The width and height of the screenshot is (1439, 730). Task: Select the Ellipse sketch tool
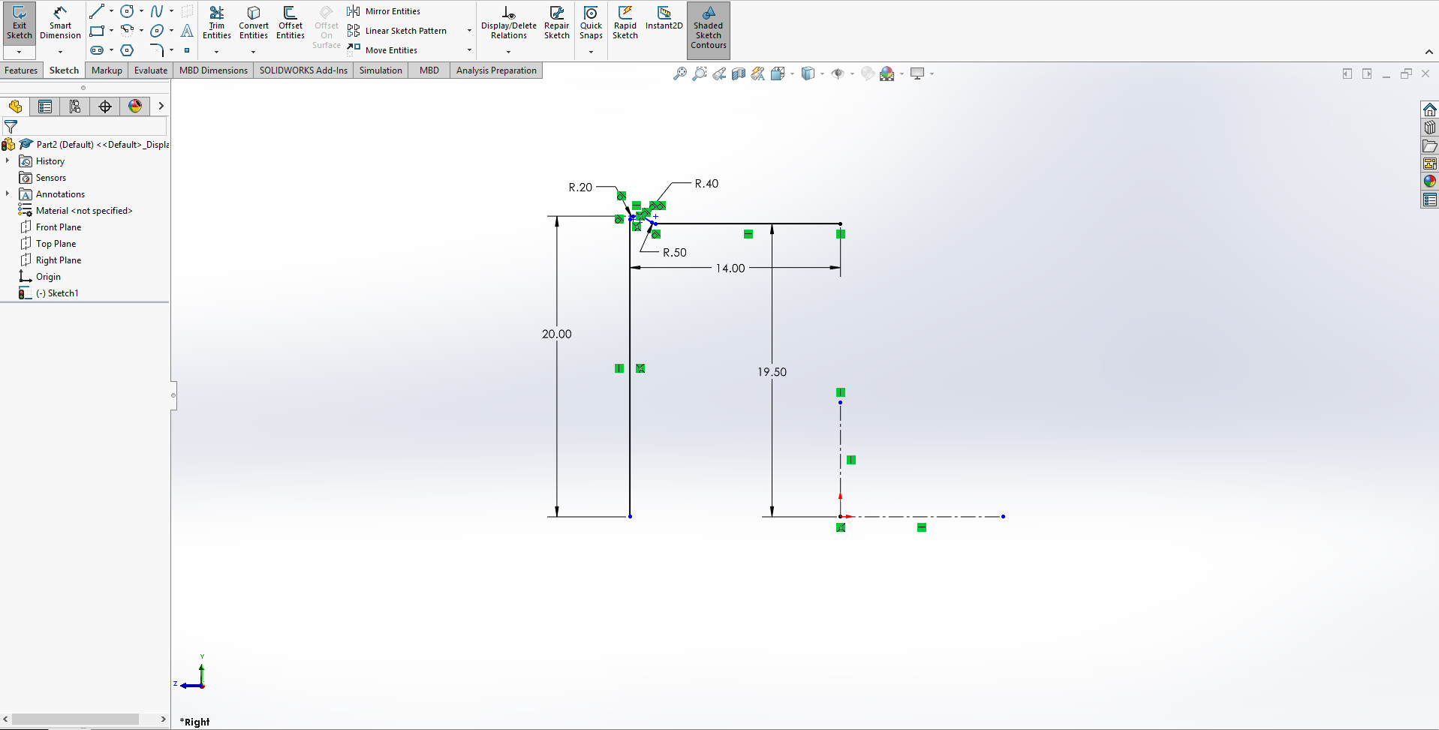pyautogui.click(x=157, y=31)
